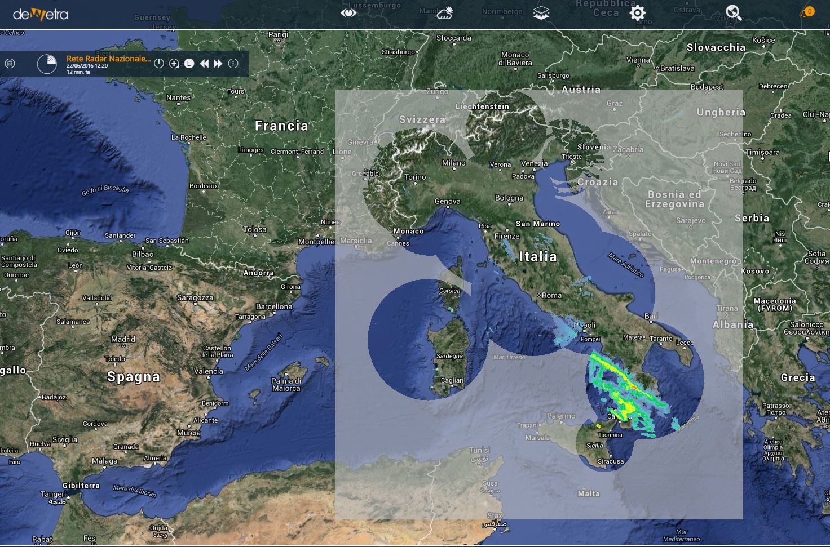Click the Rete Radar Nazionale layer title

(x=109, y=59)
